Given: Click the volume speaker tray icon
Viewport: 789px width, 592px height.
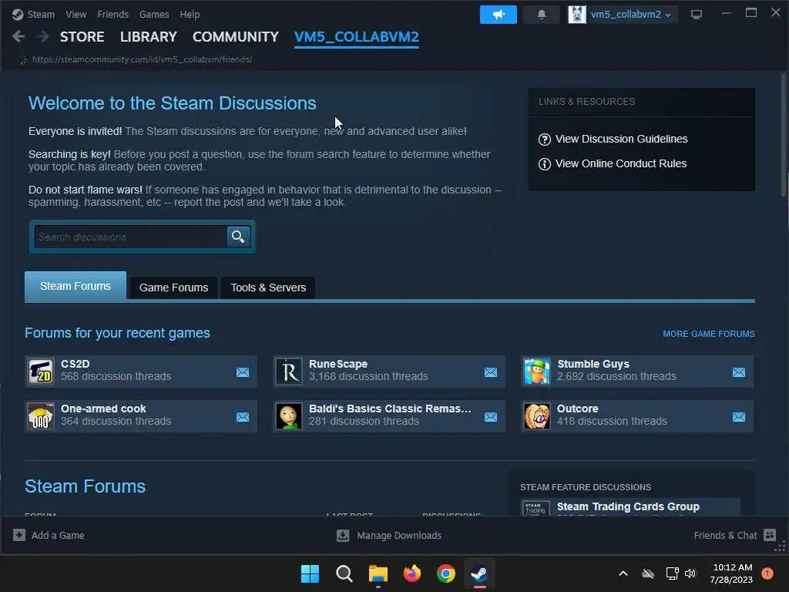Looking at the screenshot, I should coord(690,573).
